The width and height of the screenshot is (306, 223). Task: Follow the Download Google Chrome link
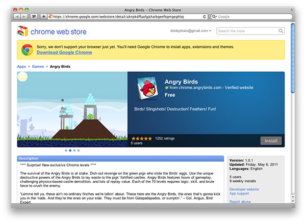tap(64, 52)
